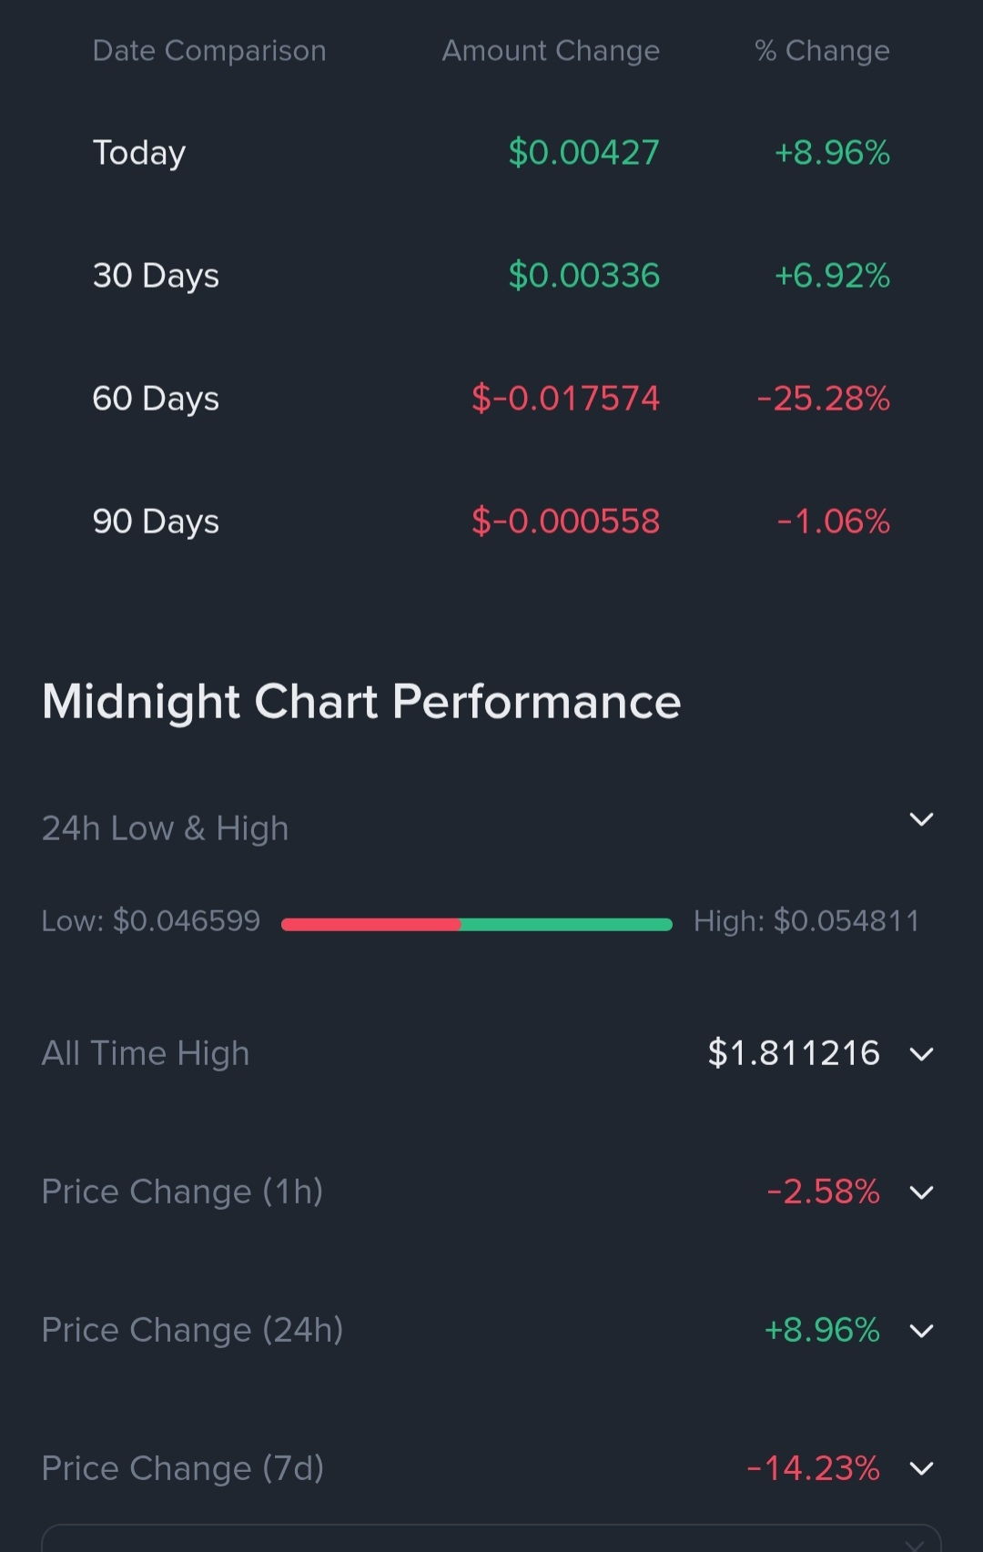Viewport: 983px width, 1552px height.
Task: Expand the Price Change (7d) chevron
Action: (921, 1468)
